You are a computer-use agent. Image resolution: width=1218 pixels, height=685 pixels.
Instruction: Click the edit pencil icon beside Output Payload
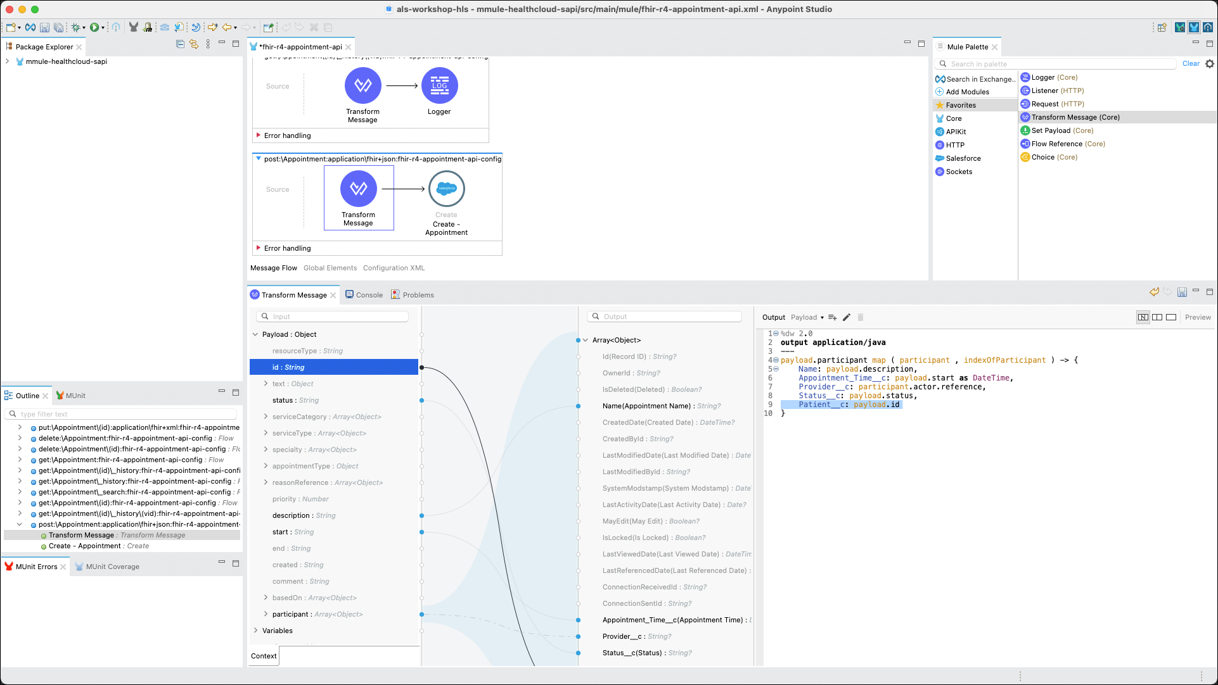[x=846, y=317]
